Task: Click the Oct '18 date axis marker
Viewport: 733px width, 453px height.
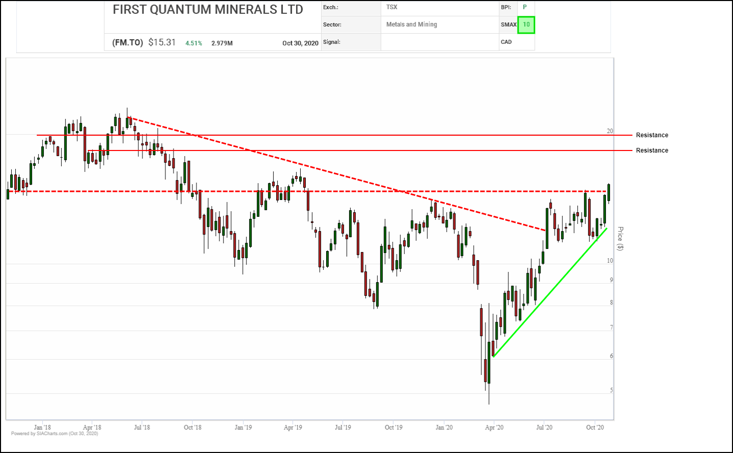Action: pos(192,427)
